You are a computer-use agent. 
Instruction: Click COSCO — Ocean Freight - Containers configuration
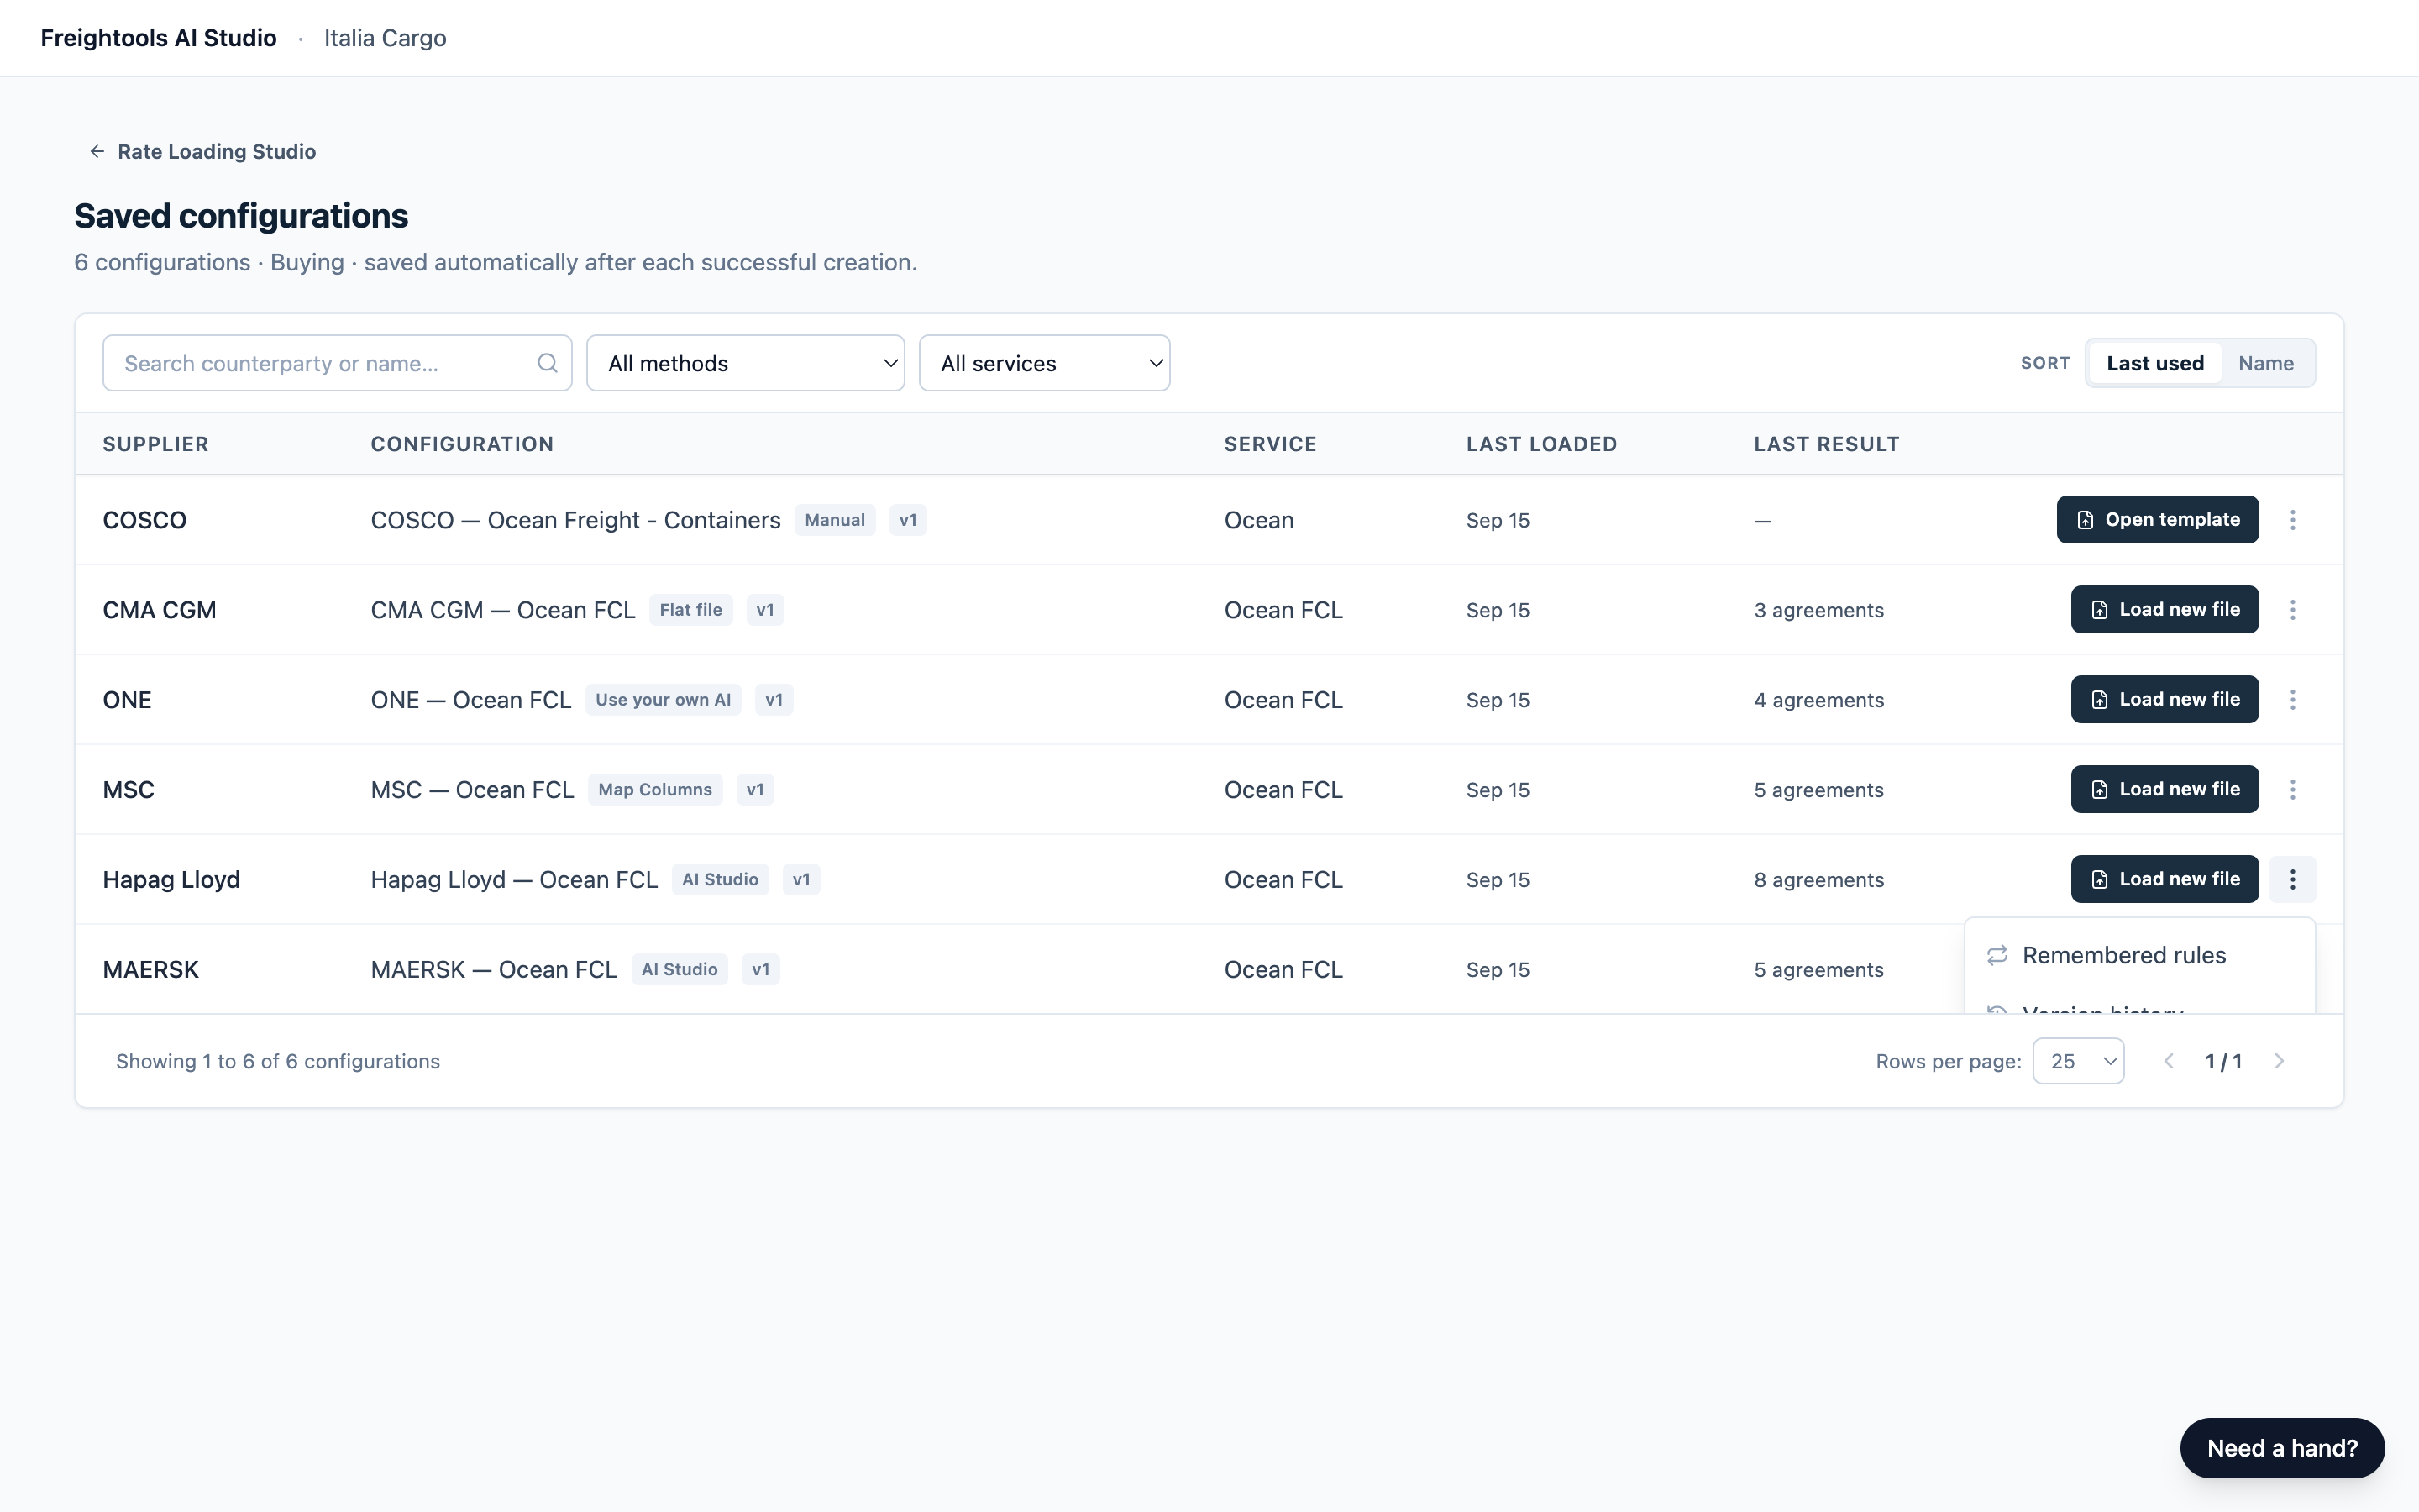coord(575,520)
